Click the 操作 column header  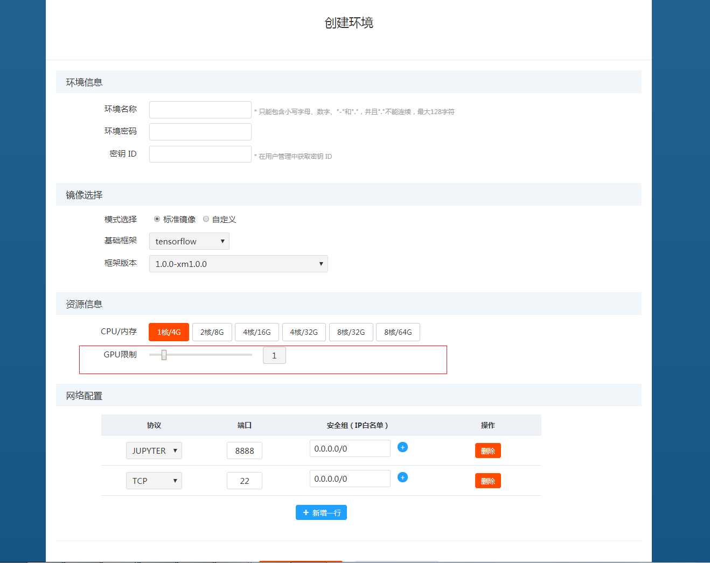click(x=488, y=425)
